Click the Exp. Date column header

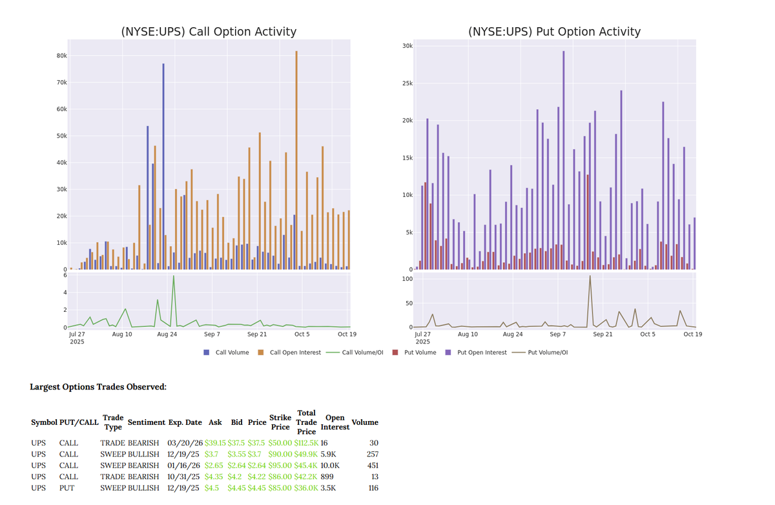pos(185,422)
